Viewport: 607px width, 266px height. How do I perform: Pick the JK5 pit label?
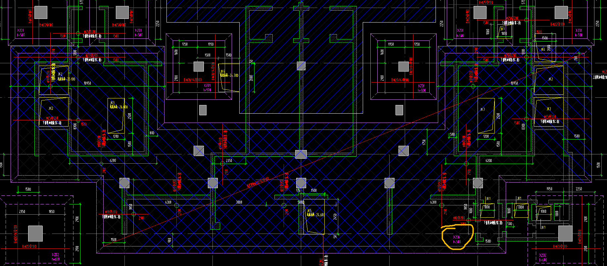click(309, 211)
